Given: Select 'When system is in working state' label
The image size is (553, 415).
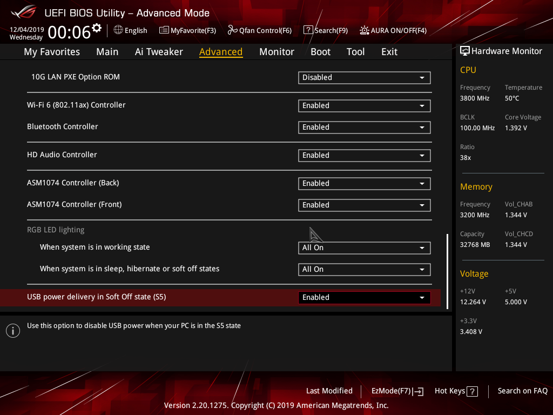Looking at the screenshot, I should click(x=95, y=247).
